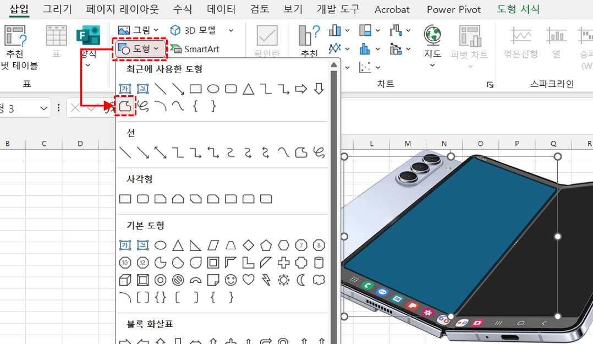Choose the cube basic shape
The height and width of the screenshot is (344, 593).
point(125,280)
